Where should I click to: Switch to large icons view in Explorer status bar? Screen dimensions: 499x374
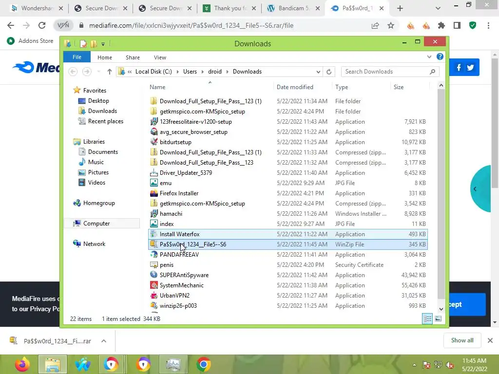tap(438, 318)
